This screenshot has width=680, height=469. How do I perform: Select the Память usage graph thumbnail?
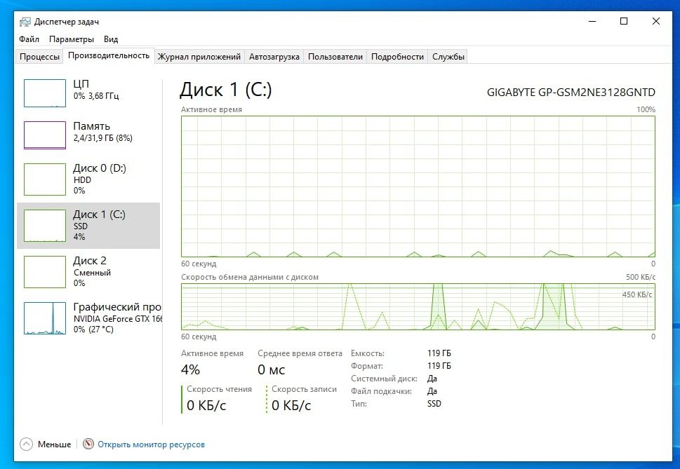click(45, 135)
